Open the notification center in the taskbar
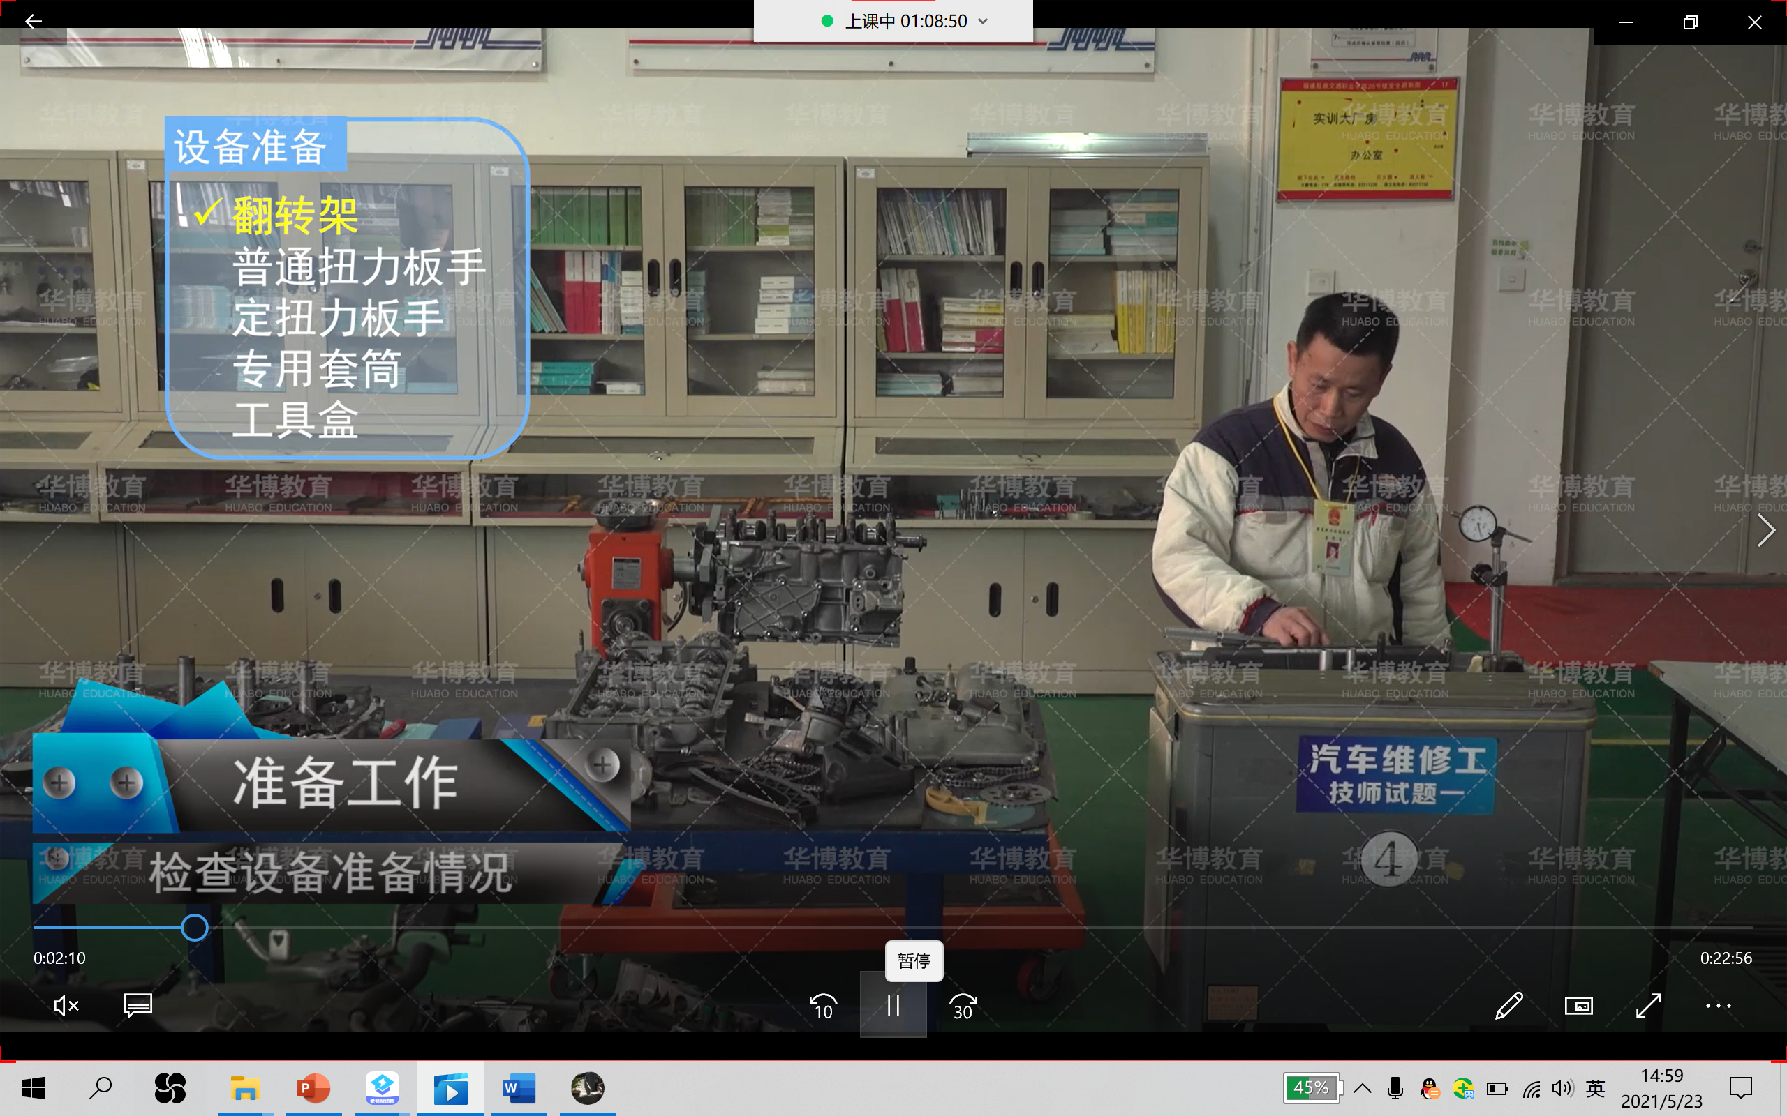 [x=1740, y=1088]
